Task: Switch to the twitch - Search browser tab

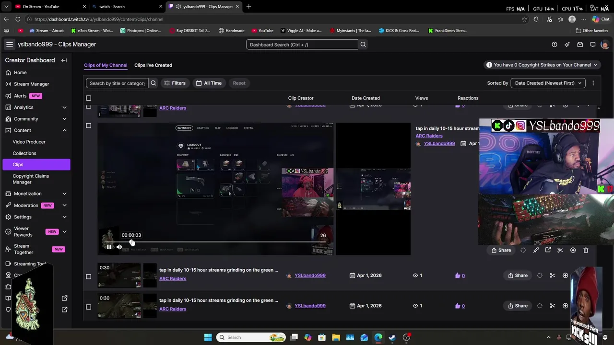Action: tap(127, 7)
